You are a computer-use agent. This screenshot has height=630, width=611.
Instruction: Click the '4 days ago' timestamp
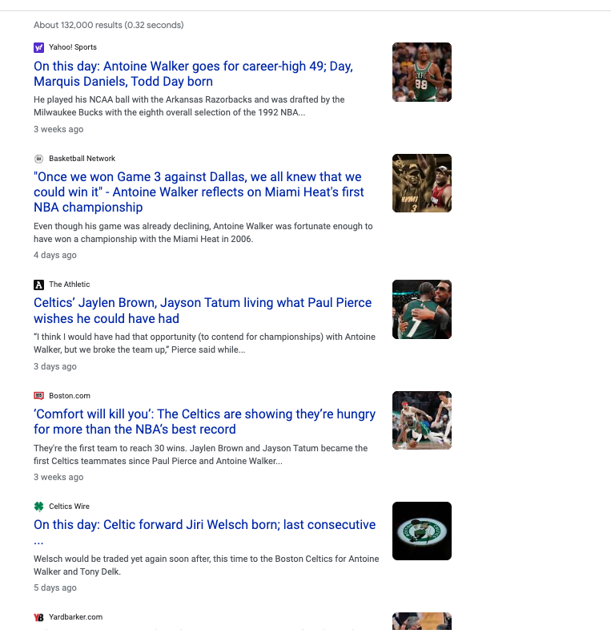tap(55, 255)
